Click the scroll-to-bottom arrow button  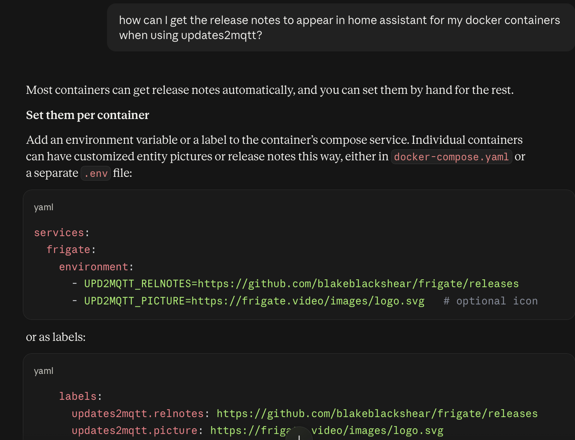[x=299, y=433]
